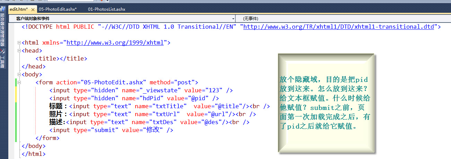The height and width of the screenshot is (159, 451).
Task: Click the closing </head> tag
Action: click(34, 67)
